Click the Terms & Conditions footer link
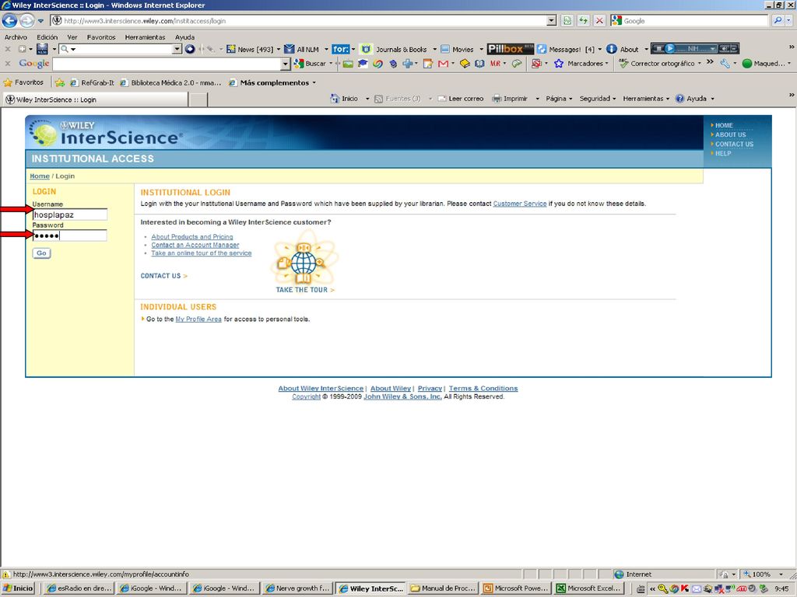Image resolution: width=797 pixels, height=597 pixels. (x=483, y=389)
